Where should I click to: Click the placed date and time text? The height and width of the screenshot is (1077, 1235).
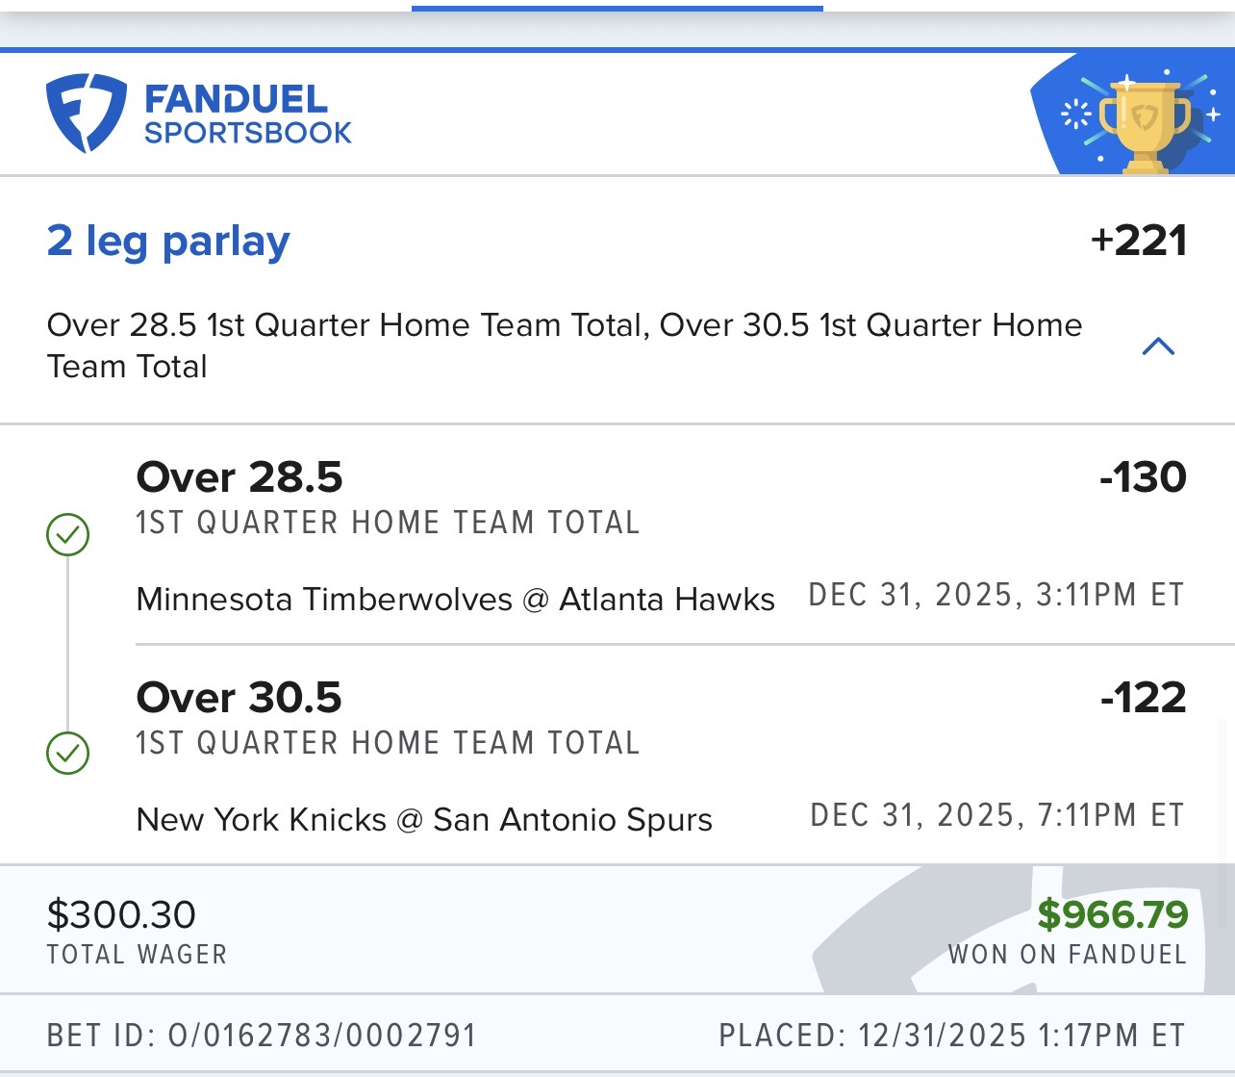(951, 1036)
